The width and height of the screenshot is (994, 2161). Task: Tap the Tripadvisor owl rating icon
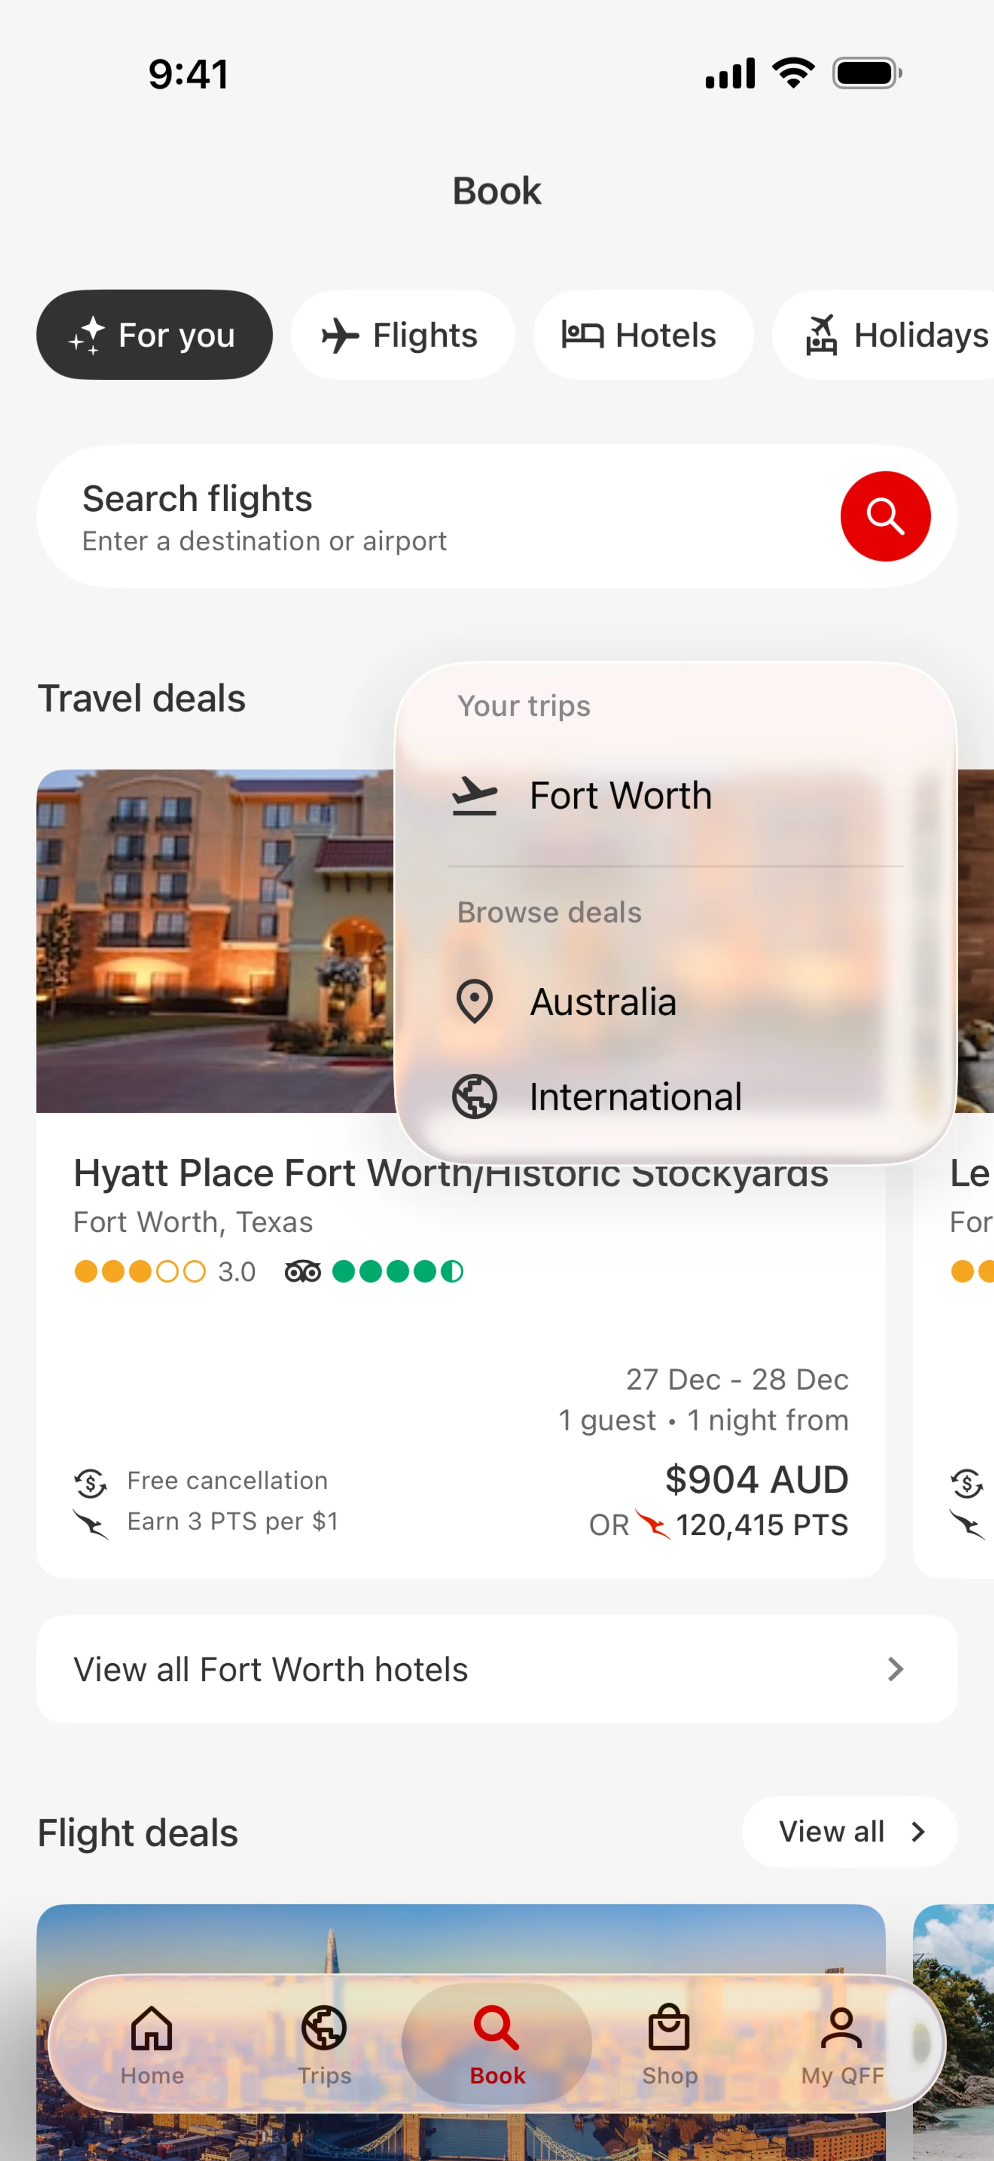point(302,1272)
